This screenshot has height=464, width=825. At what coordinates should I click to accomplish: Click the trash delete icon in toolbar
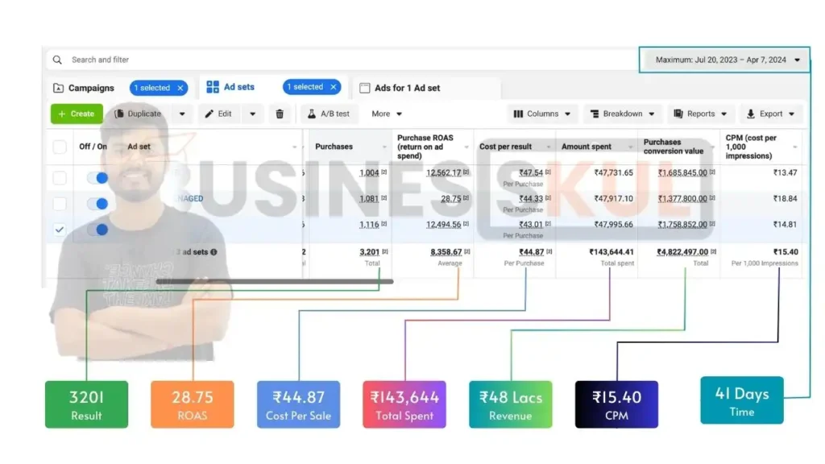pyautogui.click(x=280, y=114)
